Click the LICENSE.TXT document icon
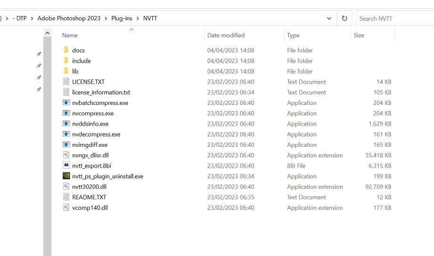The height and width of the screenshot is (256, 434). [66, 82]
